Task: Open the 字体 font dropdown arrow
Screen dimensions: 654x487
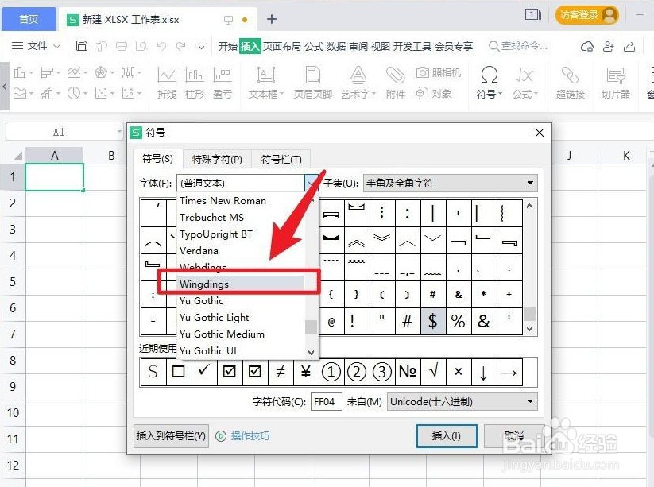Action: pos(311,183)
